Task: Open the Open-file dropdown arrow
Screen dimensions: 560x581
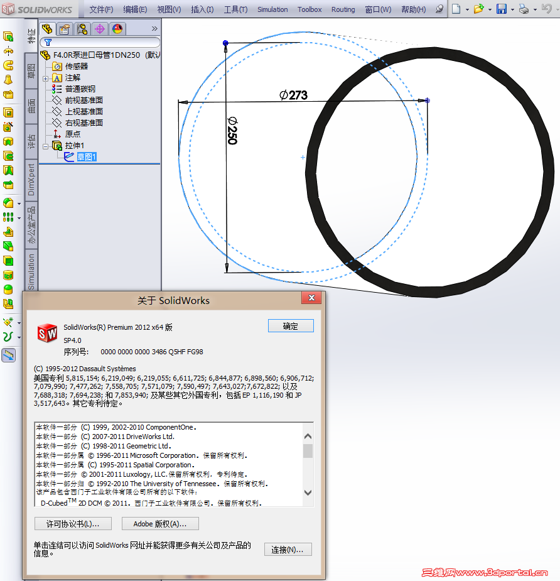Action: (x=490, y=9)
